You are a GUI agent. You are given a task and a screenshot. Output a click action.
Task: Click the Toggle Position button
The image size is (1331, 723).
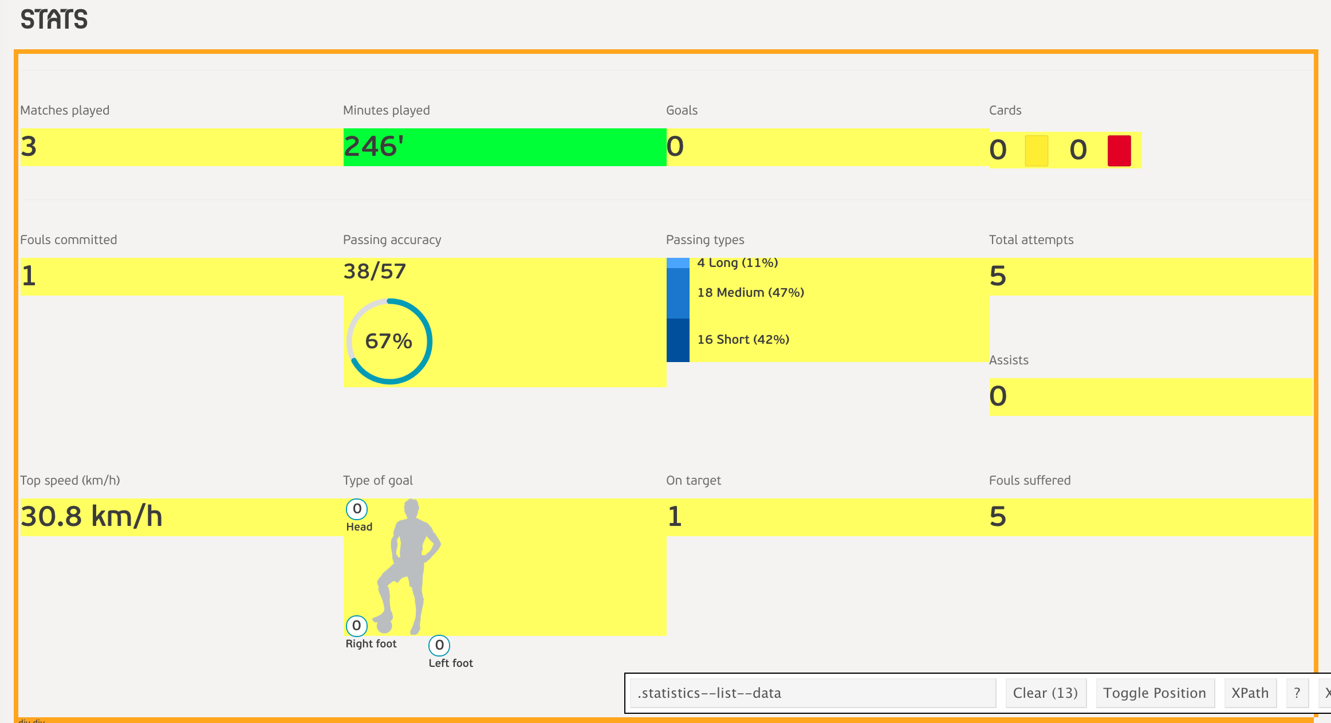1155,693
